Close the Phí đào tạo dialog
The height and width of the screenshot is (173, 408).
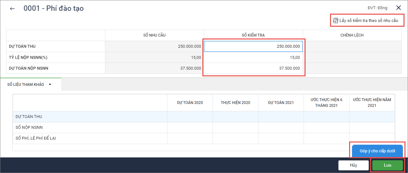click(398, 8)
